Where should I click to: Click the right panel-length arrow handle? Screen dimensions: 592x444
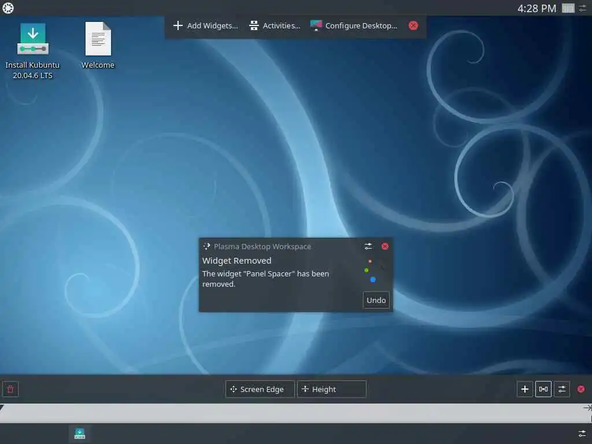click(x=587, y=408)
